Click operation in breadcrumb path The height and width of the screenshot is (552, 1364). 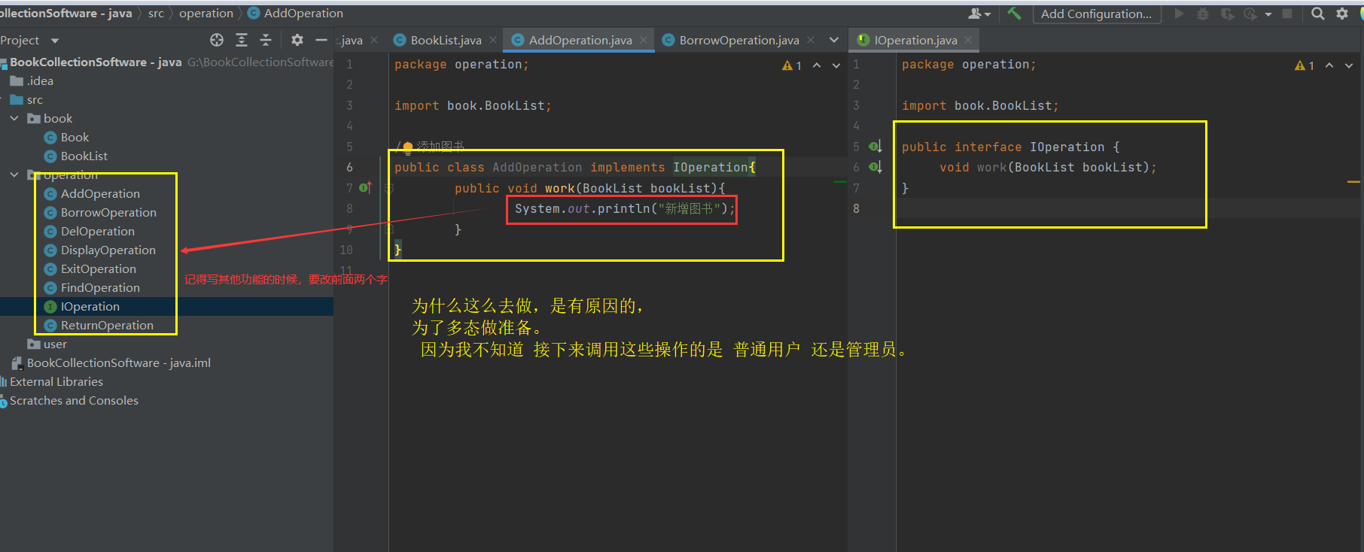tap(206, 13)
